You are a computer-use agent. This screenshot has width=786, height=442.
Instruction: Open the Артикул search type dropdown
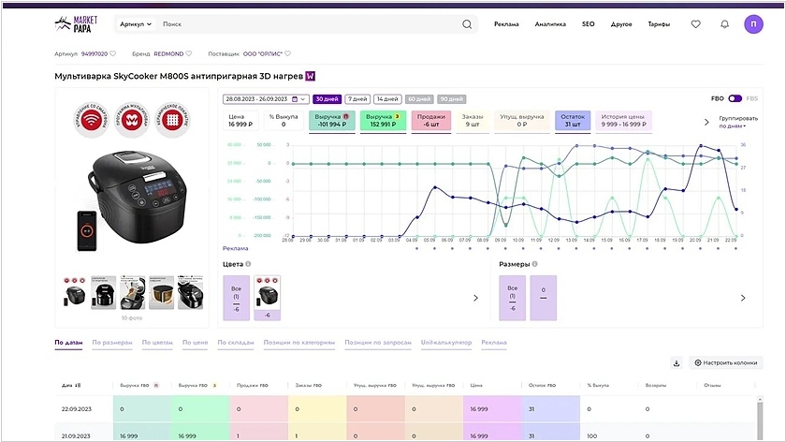click(x=136, y=24)
